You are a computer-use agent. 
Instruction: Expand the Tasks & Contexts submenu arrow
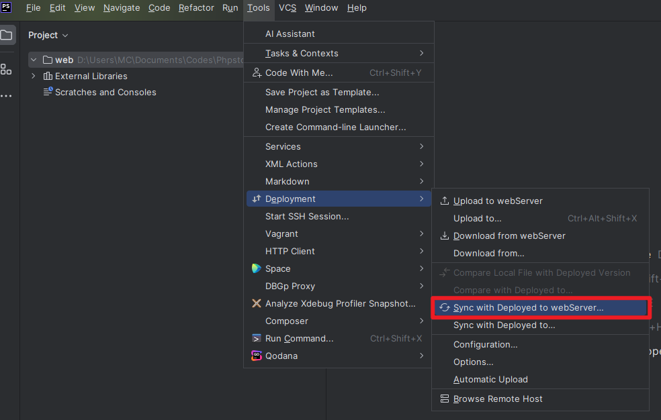click(422, 53)
